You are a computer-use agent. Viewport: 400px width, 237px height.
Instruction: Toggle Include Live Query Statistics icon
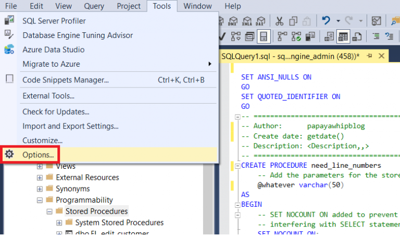(296, 37)
